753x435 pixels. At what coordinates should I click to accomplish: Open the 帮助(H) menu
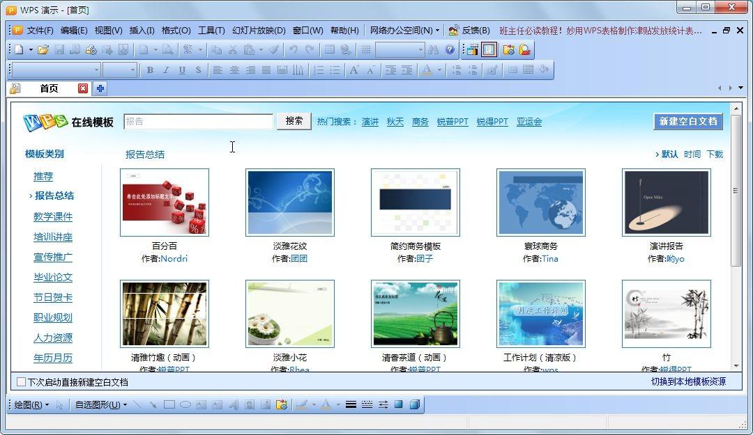click(344, 30)
